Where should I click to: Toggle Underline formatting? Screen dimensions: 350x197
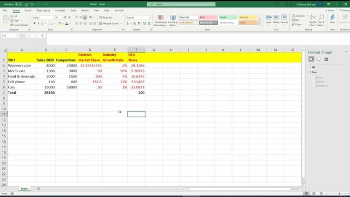[43, 24]
